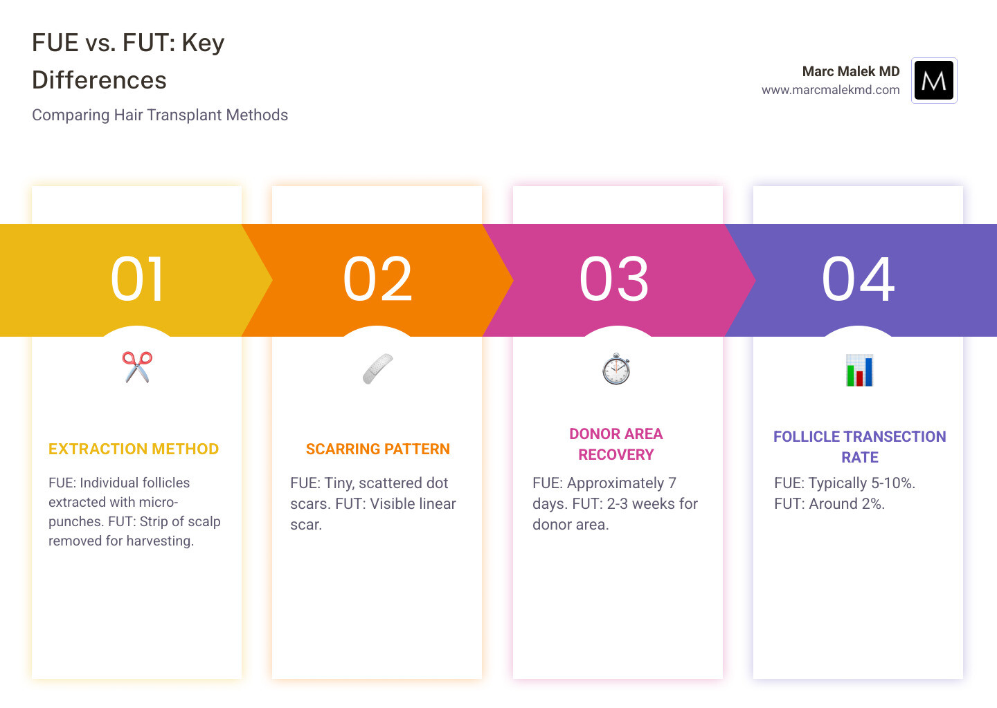Click the Comparing Hair Transplant Methods subtitle
Image resolution: width=997 pixels, height=708 pixels.
point(160,115)
